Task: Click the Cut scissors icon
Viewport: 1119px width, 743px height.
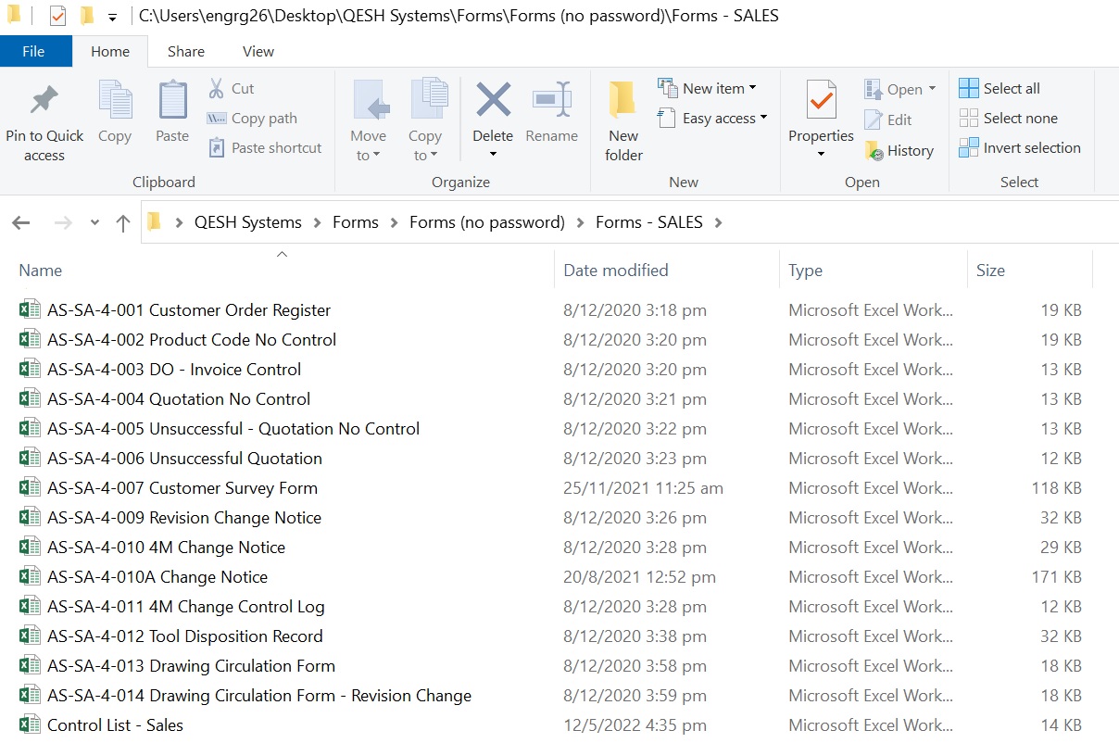Action: 216,89
